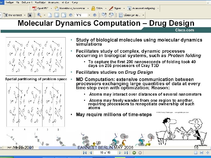Click 'EARNEST BERLIN MAY 2006' footer text
This screenshot has height=158, width=211.
click(105, 148)
